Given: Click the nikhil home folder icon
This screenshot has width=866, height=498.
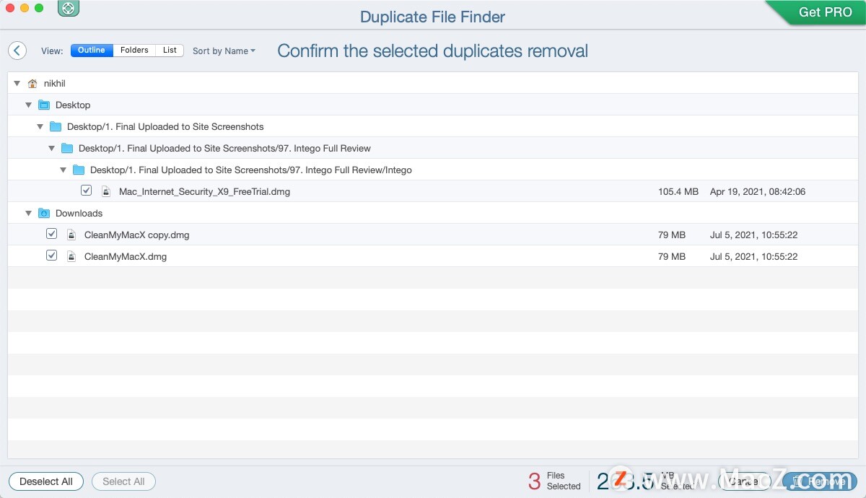Looking at the screenshot, I should point(32,84).
